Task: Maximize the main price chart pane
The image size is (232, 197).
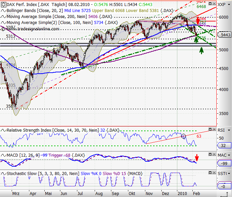Action: coord(210,3)
